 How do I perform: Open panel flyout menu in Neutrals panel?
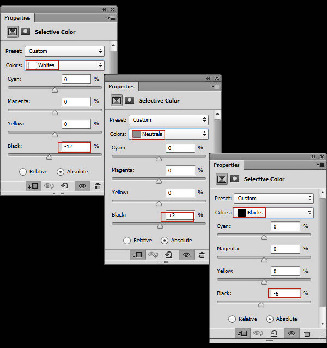coord(215,86)
